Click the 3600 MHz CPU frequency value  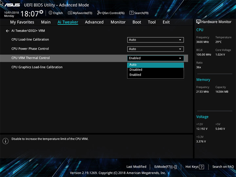point(203,42)
